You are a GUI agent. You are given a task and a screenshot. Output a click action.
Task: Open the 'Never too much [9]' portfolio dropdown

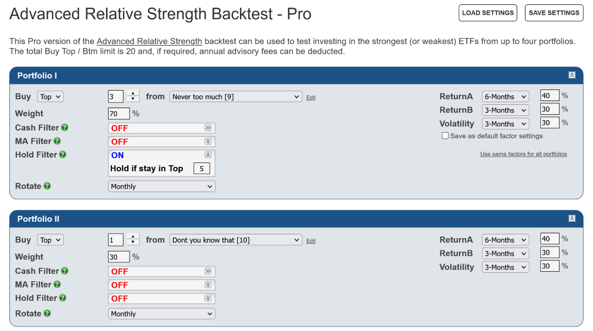point(236,97)
